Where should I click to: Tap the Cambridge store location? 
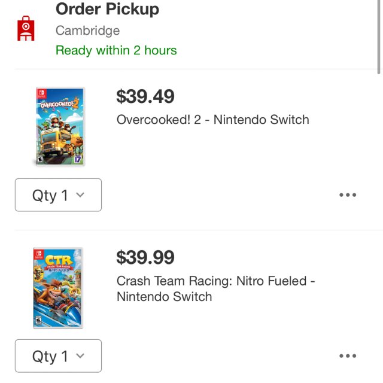click(x=87, y=31)
